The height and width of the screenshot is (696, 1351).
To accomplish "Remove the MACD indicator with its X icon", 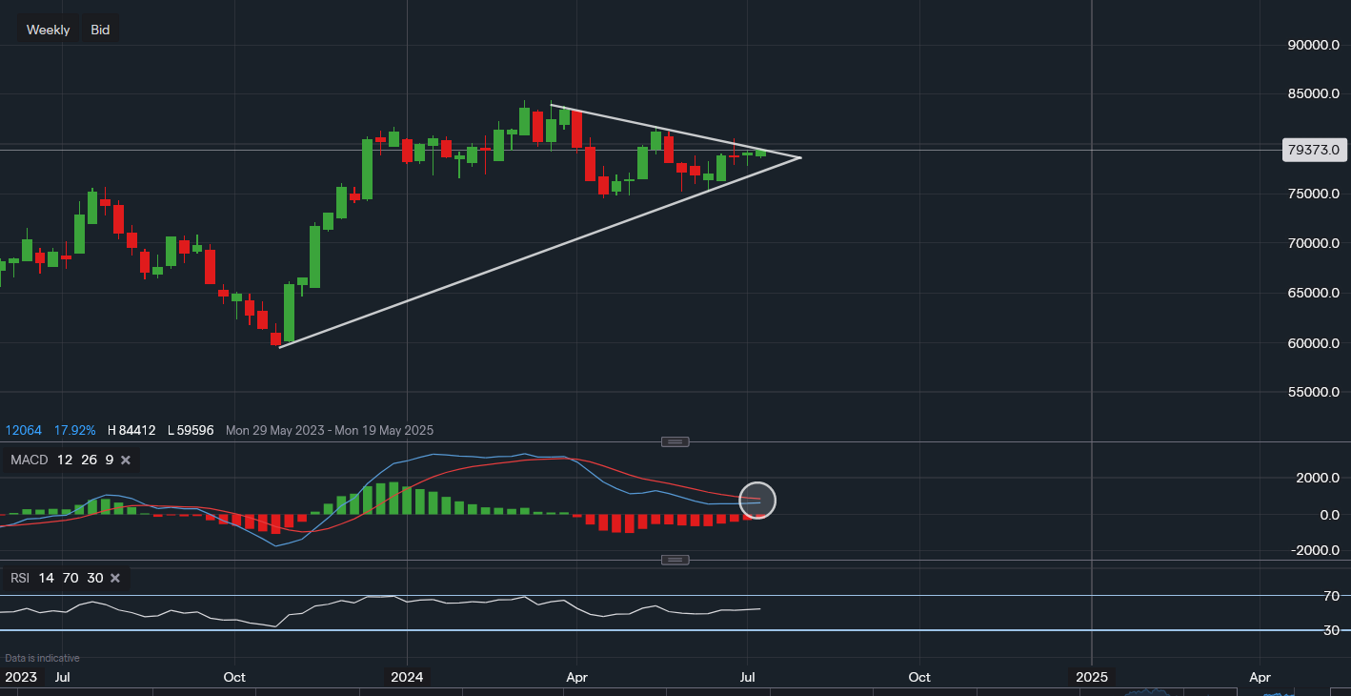I will 126,461.
